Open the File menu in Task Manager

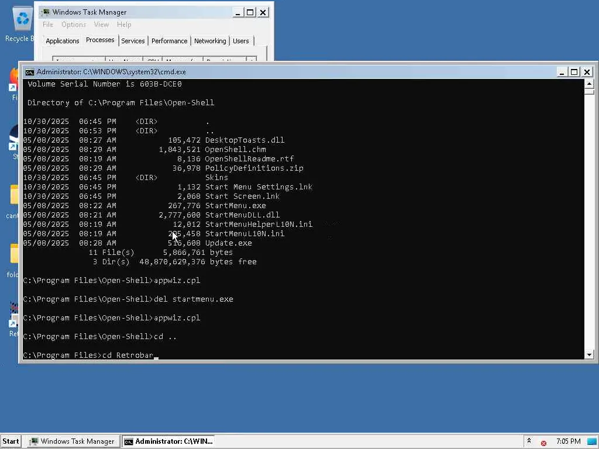tap(48, 25)
